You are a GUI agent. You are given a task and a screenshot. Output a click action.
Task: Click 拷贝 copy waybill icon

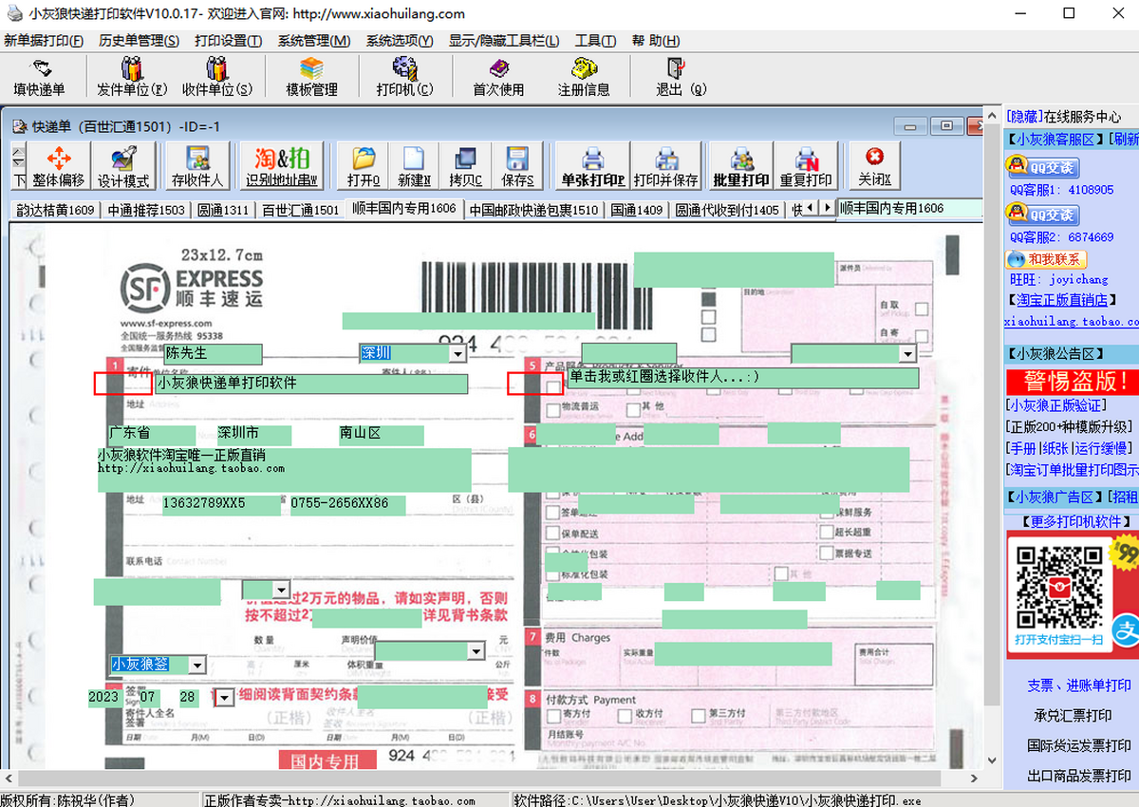(465, 167)
